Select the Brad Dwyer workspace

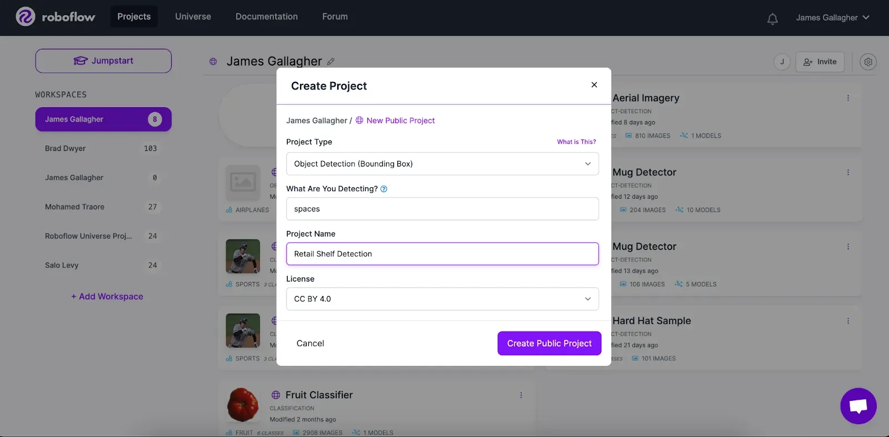tap(103, 148)
